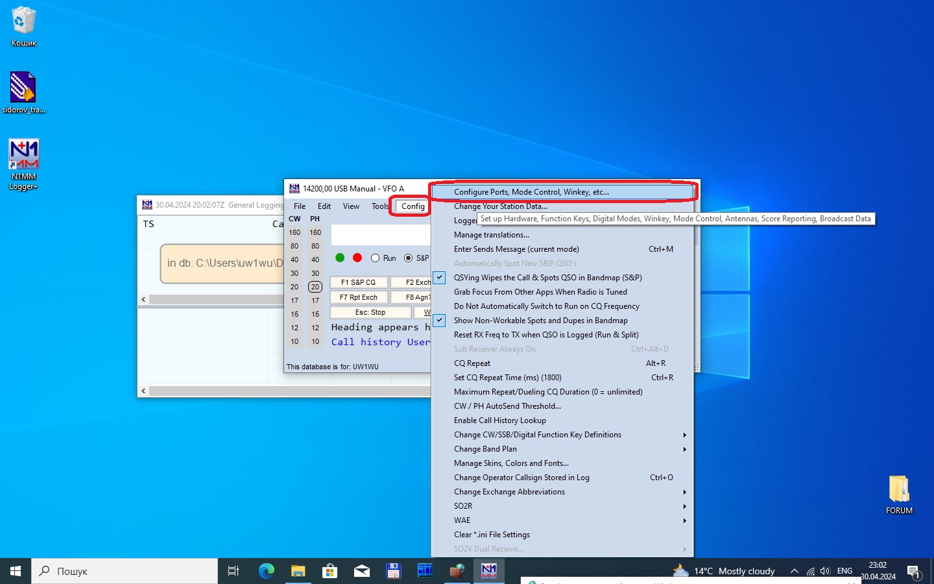Open the notification center icon
This screenshot has width=934, height=584.
coord(914,572)
